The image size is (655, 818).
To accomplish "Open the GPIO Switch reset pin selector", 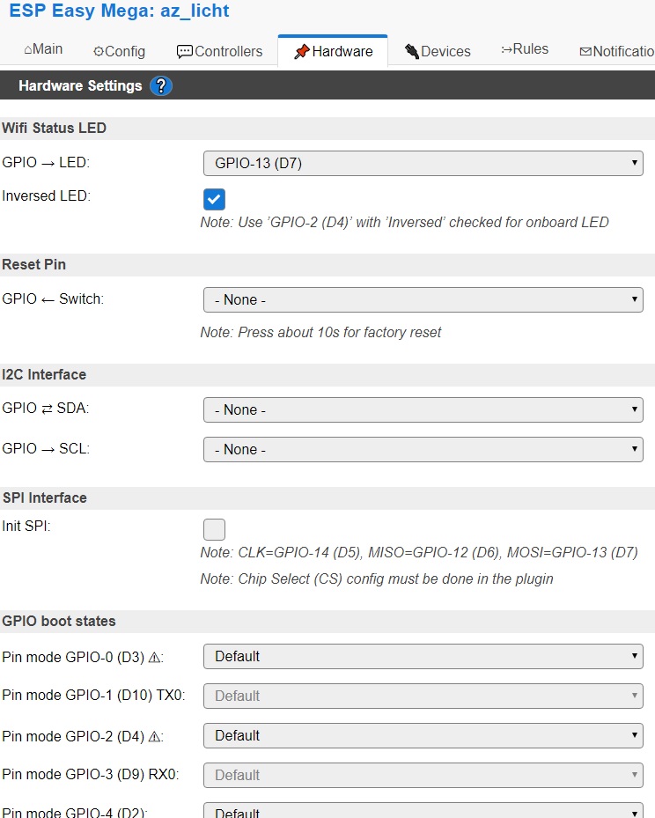I will (423, 299).
